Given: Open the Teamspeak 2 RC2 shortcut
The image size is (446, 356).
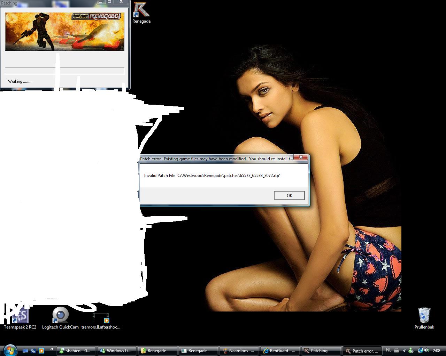Looking at the screenshot, I should [x=20, y=316].
